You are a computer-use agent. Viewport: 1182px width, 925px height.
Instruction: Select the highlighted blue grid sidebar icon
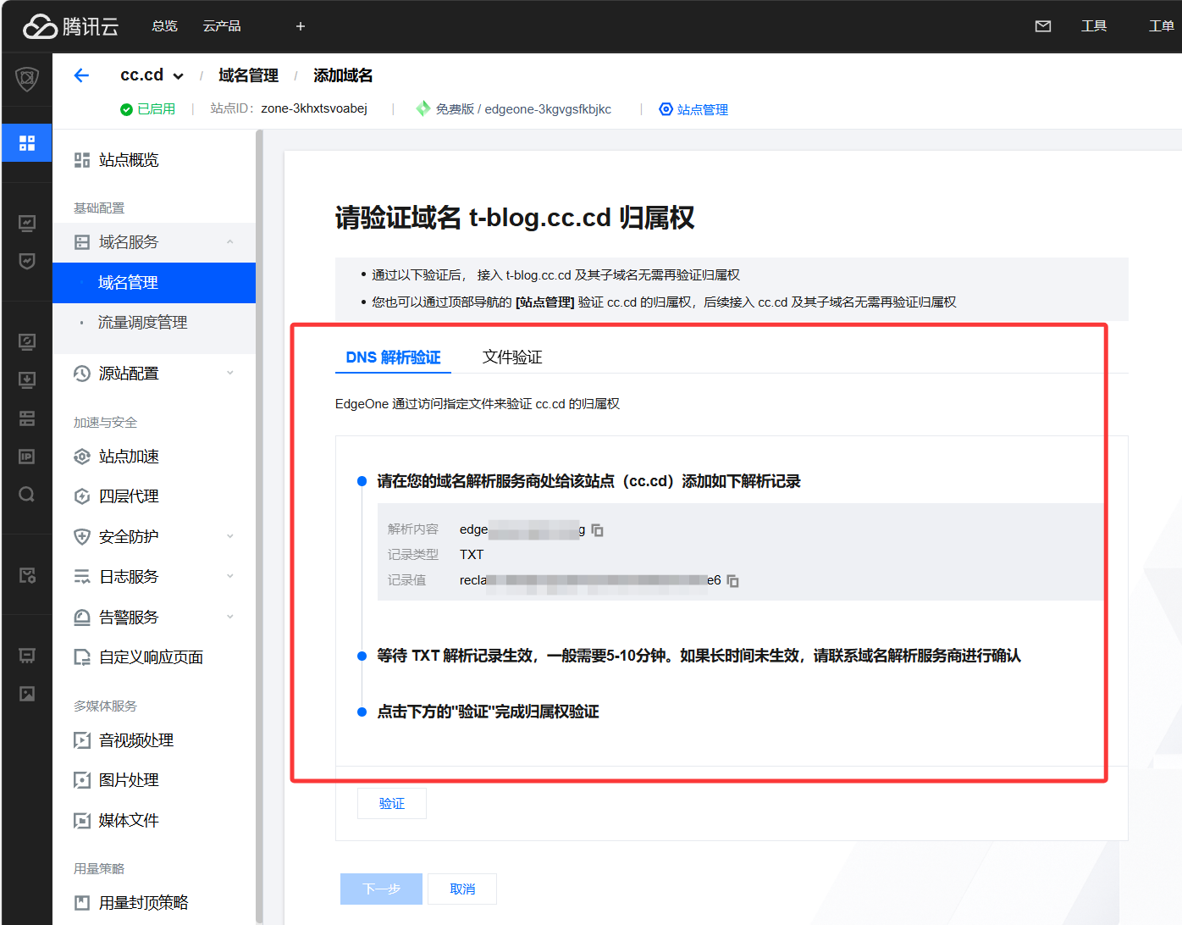[x=27, y=143]
